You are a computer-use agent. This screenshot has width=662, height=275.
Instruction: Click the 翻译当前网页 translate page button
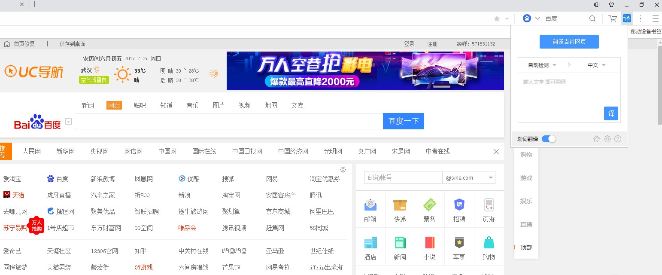(569, 42)
